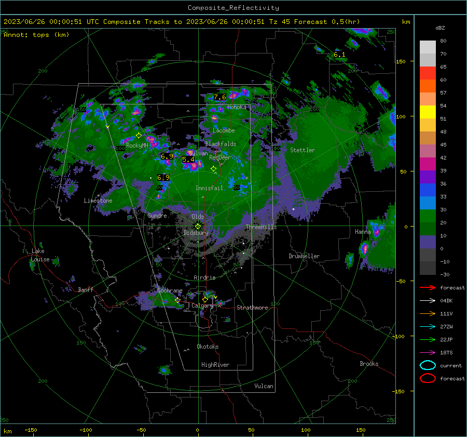Pick the slate purple 10 dBZ swatch
Viewport: 467px width, 437px height.
pos(428,242)
